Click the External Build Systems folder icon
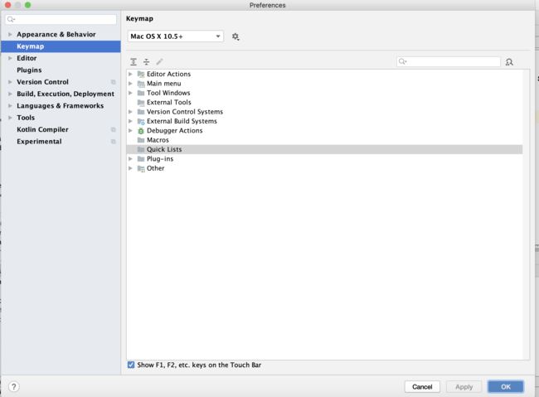 141,121
